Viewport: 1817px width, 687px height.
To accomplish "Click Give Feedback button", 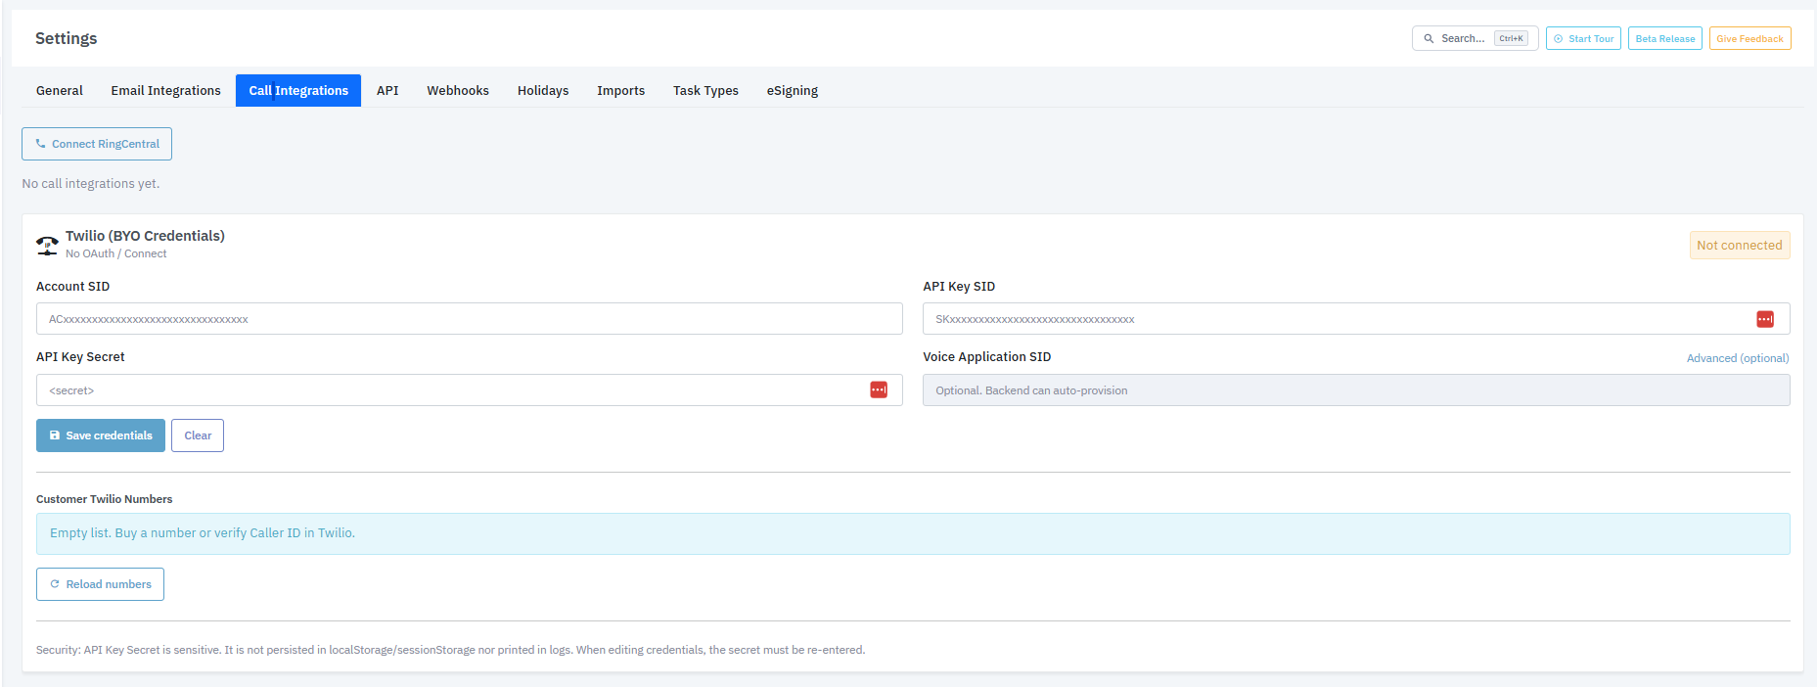I will coord(1750,39).
